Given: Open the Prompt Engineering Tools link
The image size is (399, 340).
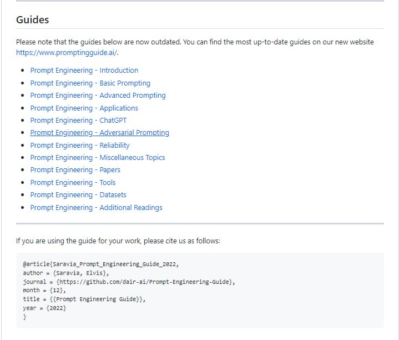Looking at the screenshot, I should [73, 183].
